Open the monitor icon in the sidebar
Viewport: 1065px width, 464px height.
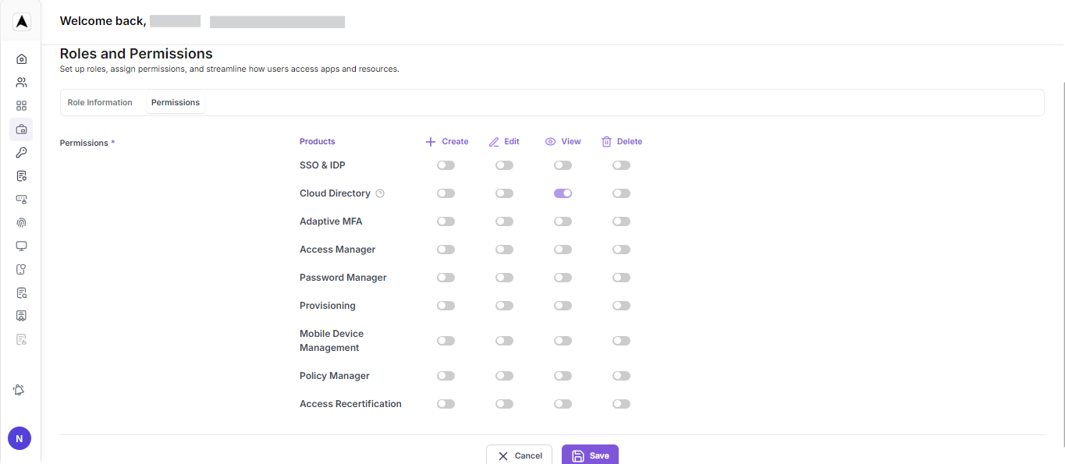pos(21,246)
